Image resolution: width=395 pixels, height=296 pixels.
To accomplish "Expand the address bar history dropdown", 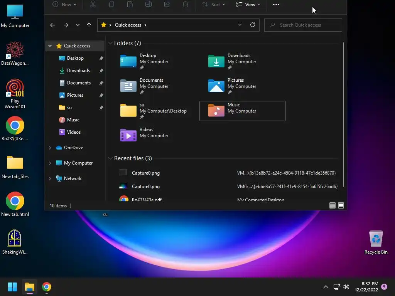I will 240,25.
